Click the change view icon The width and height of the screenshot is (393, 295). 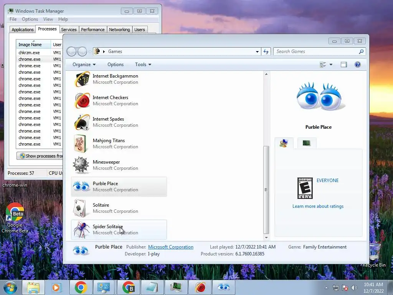pos(323,65)
